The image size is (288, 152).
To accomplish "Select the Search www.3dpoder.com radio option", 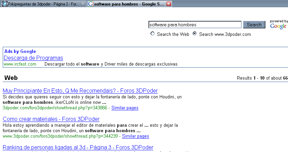I will (x=195, y=34).
